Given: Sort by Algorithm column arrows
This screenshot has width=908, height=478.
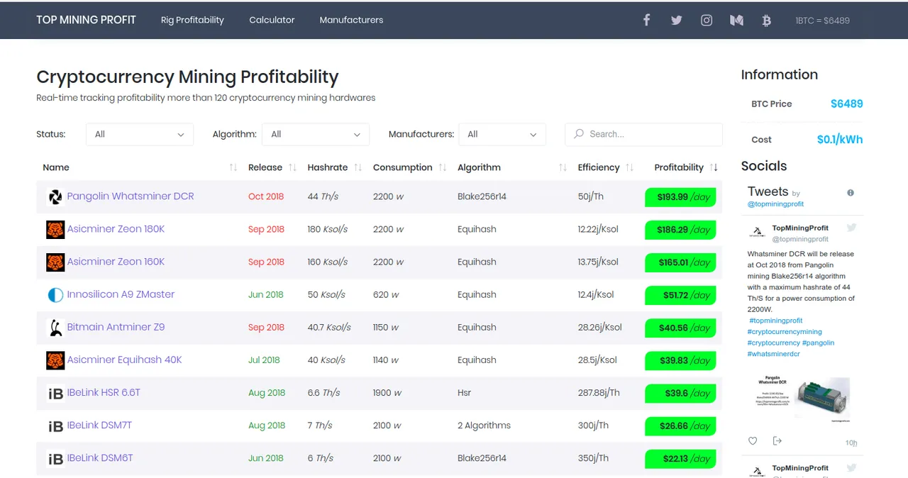Looking at the screenshot, I should click(x=563, y=167).
